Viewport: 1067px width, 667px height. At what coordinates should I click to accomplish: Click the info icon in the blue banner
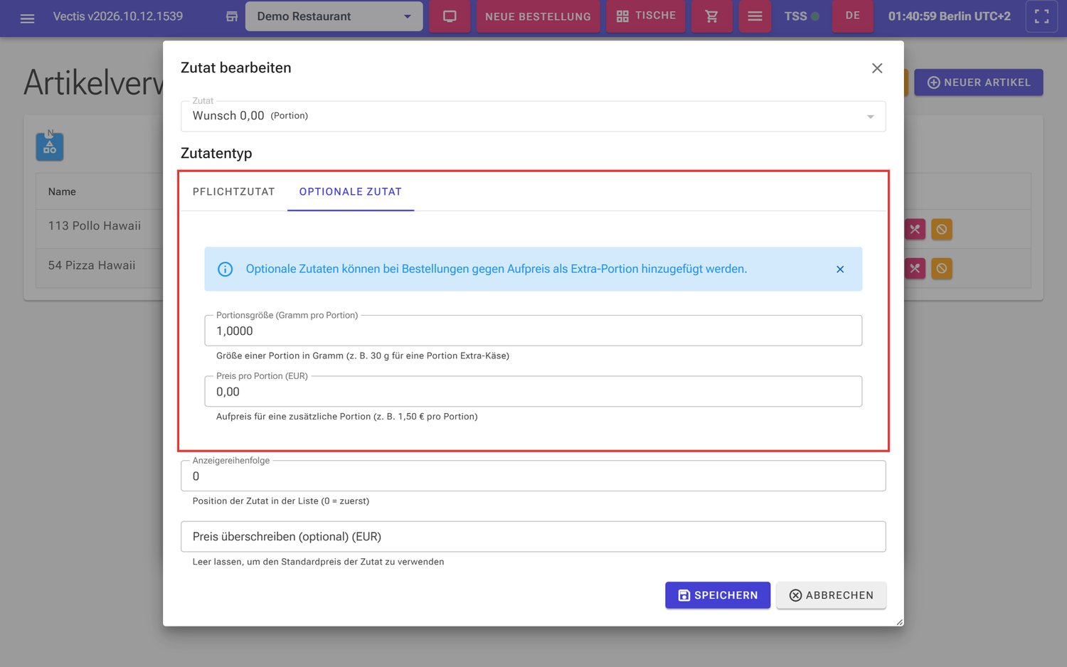[225, 270]
